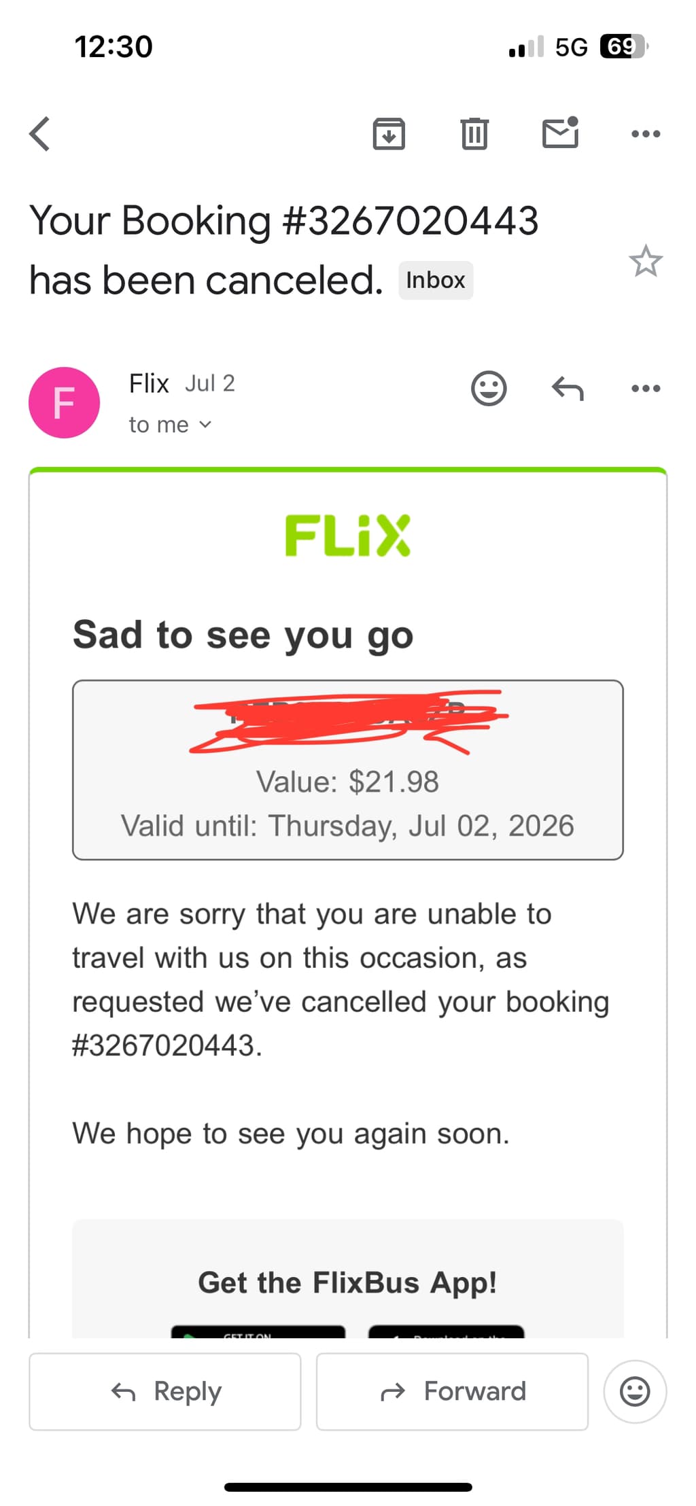Reply using the arrow icon beside the sender

click(x=568, y=389)
